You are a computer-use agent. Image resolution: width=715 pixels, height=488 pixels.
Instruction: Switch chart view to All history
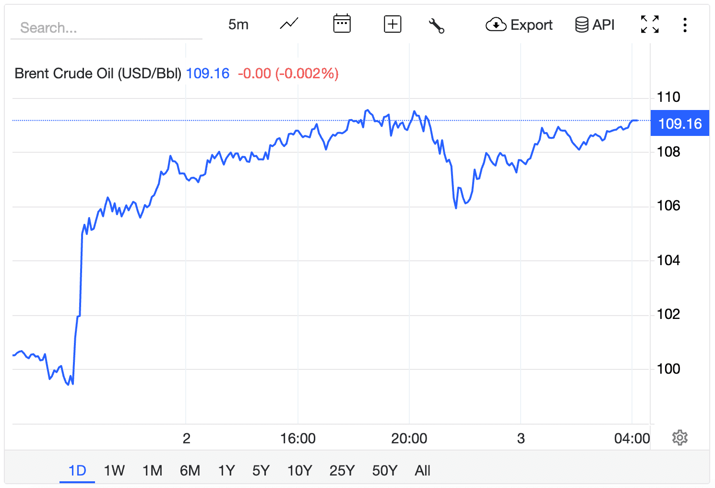click(x=422, y=471)
